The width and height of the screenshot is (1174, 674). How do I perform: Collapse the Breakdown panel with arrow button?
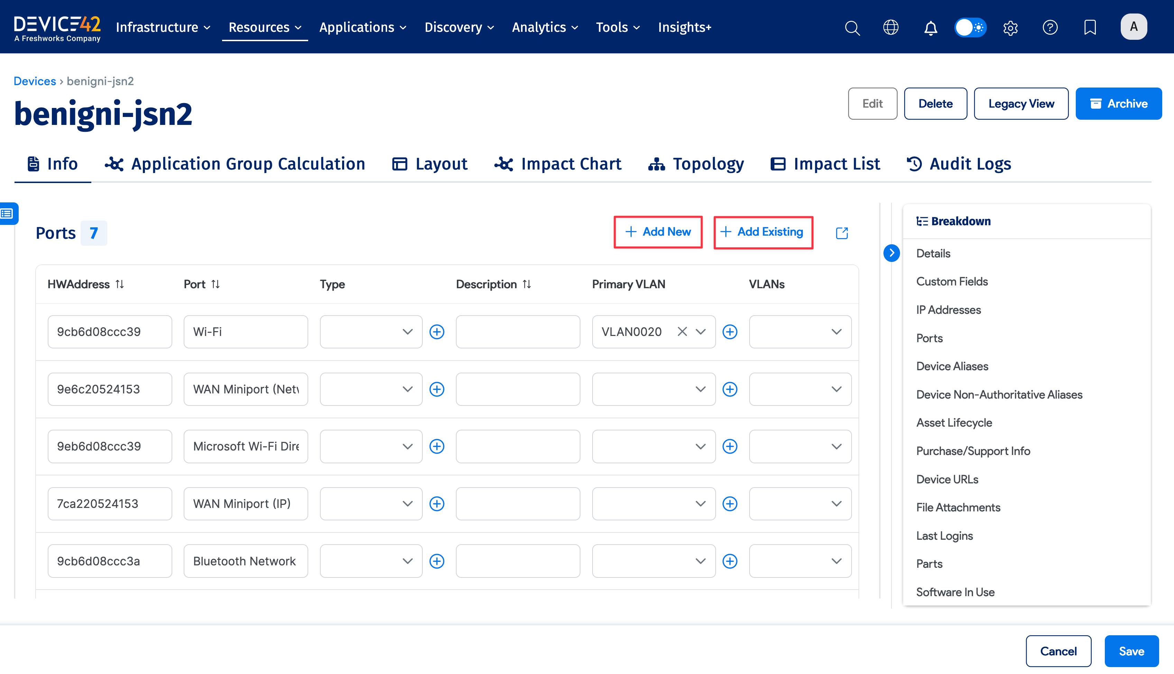click(891, 253)
